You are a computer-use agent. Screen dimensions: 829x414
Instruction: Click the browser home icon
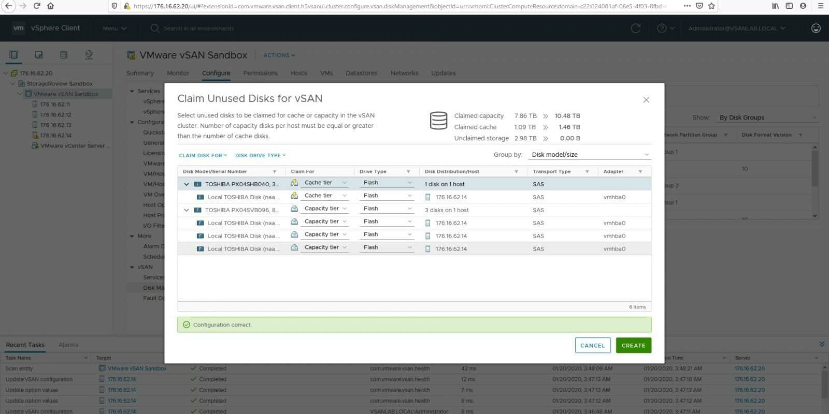point(50,6)
